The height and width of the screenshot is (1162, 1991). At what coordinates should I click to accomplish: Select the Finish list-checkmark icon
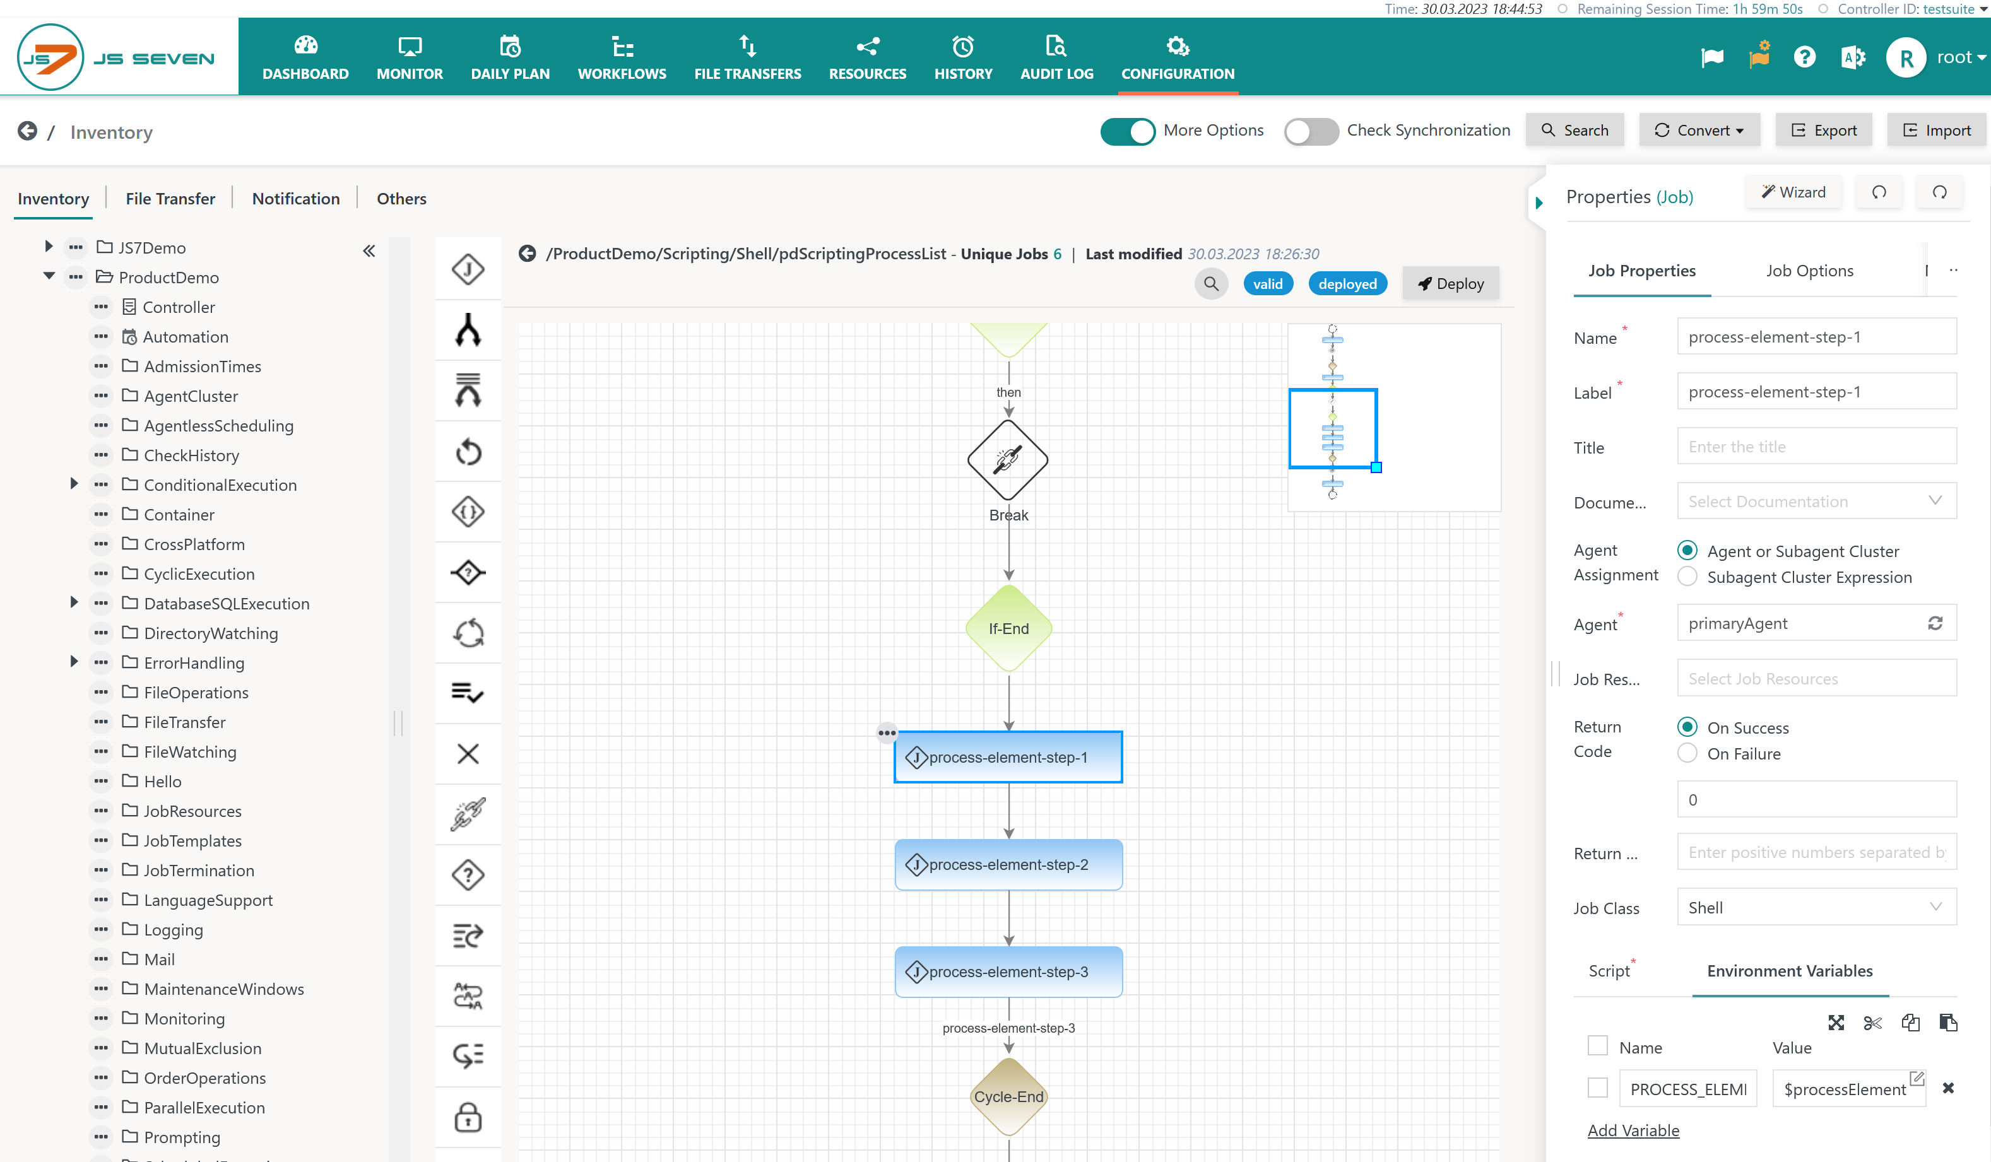pyautogui.click(x=468, y=693)
